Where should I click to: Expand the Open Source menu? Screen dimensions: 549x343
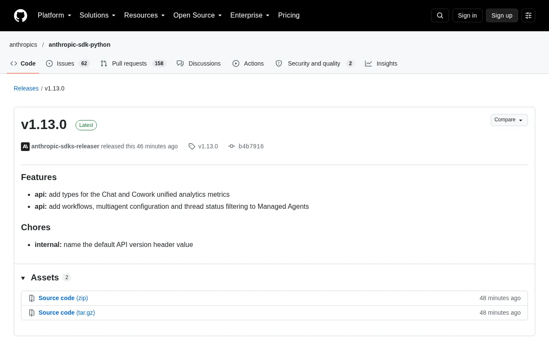click(198, 15)
